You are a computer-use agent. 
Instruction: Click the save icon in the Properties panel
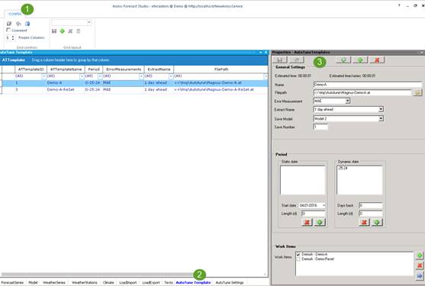point(280,59)
